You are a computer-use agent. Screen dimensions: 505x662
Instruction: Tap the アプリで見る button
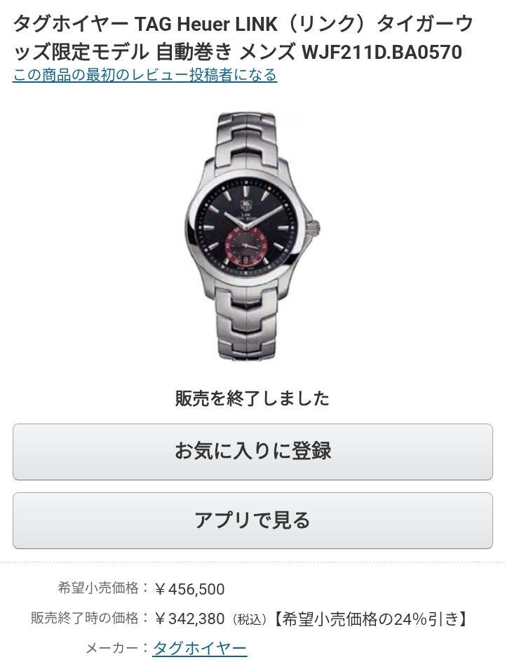(252, 520)
